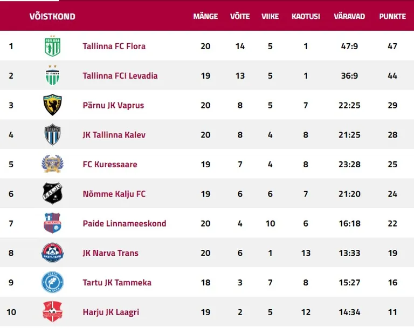Open the Paide Linnameeskond shield logo
This screenshot has height=328, width=414.
click(52, 223)
